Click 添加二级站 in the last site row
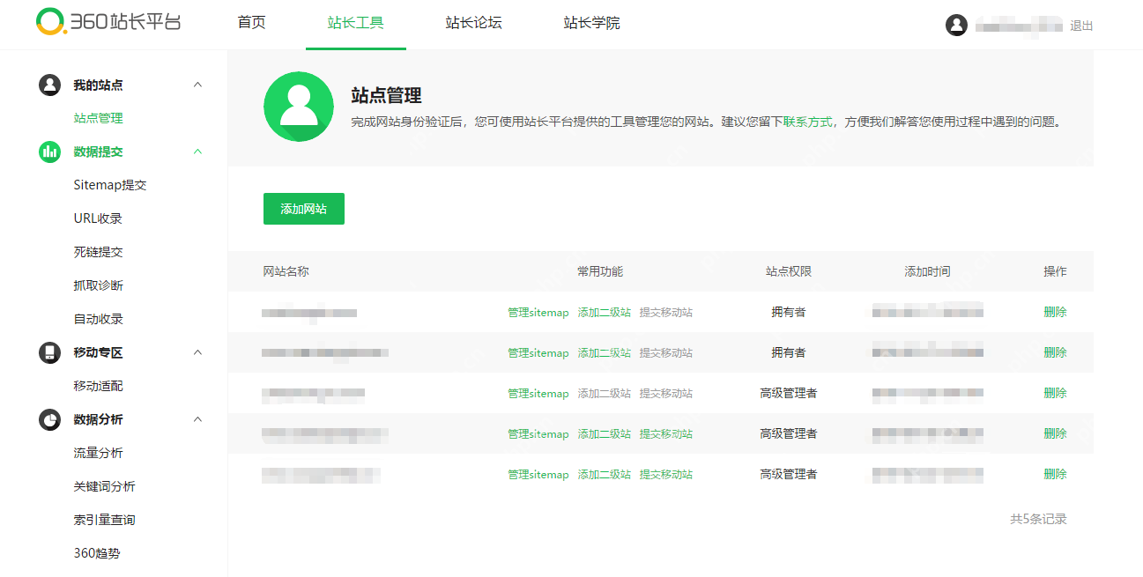The image size is (1143, 577). click(x=605, y=475)
